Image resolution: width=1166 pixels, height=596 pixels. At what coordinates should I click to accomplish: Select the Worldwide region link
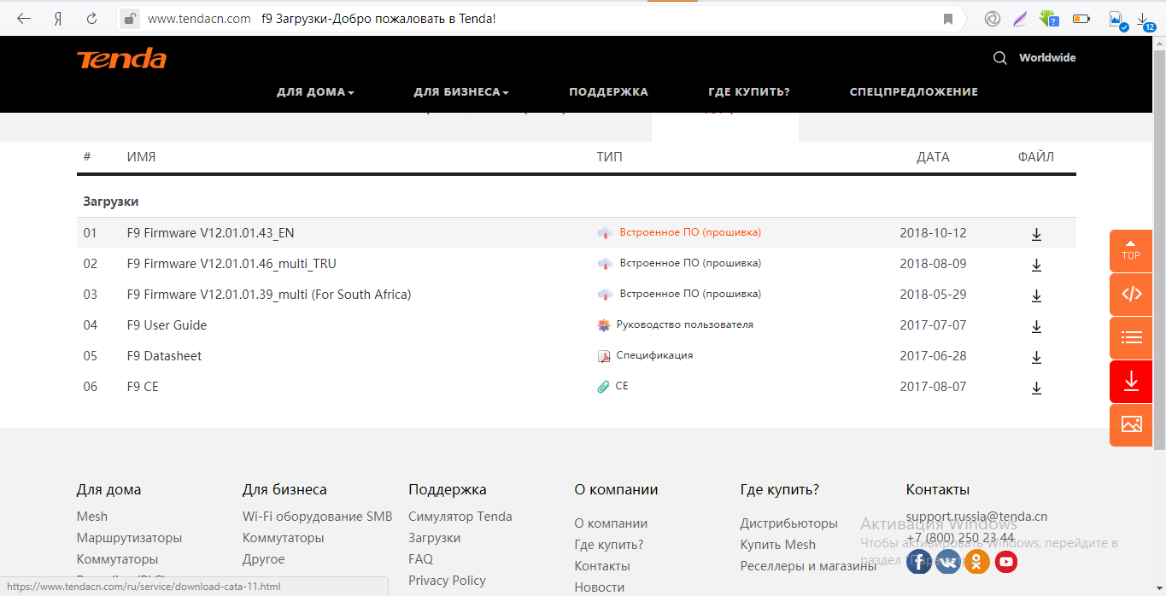point(1047,58)
